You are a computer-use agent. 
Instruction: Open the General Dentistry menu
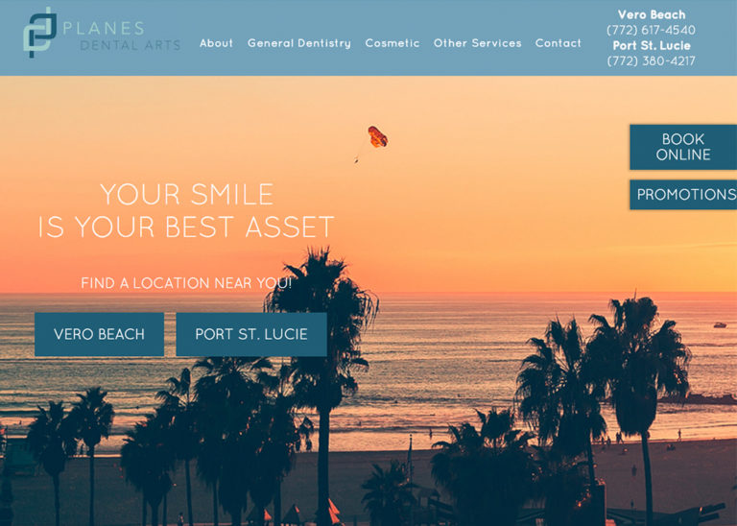[x=299, y=43]
